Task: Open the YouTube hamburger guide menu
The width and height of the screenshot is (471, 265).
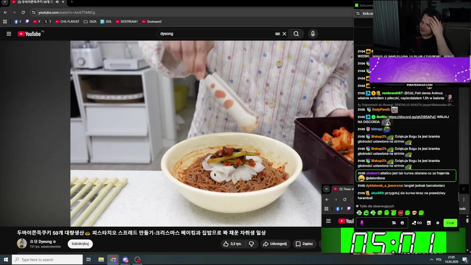Action: point(9,34)
